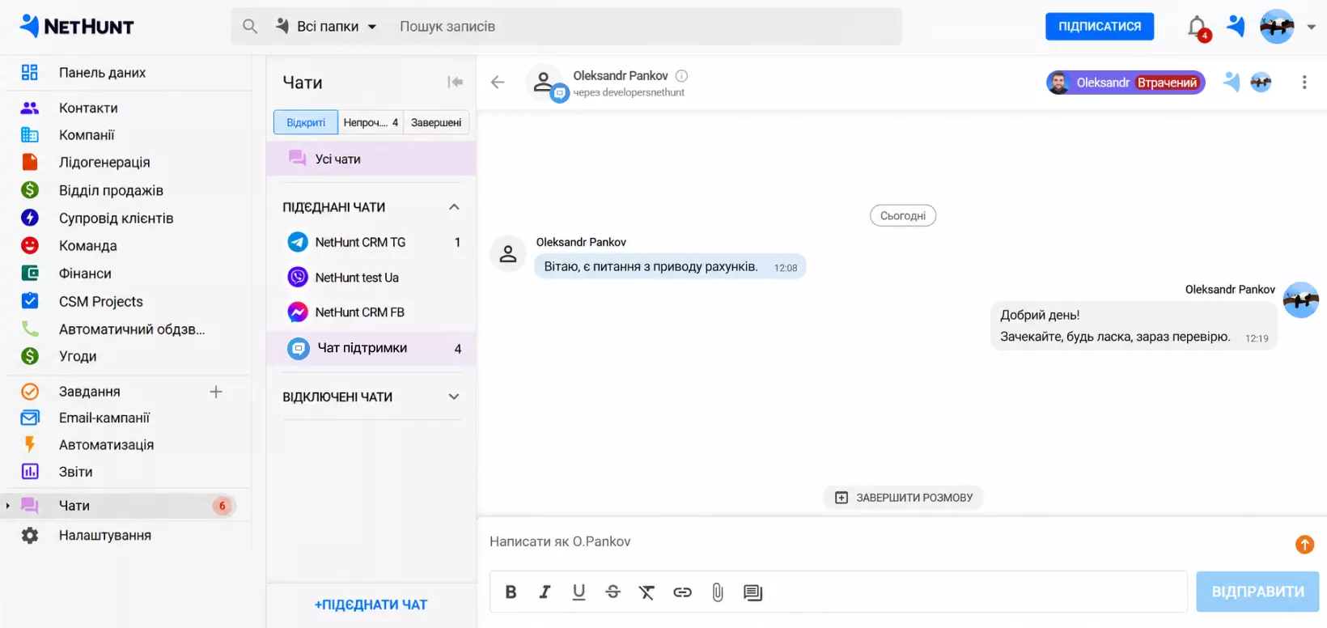Switch to the Завершені tab
1327x628 pixels.
point(436,122)
